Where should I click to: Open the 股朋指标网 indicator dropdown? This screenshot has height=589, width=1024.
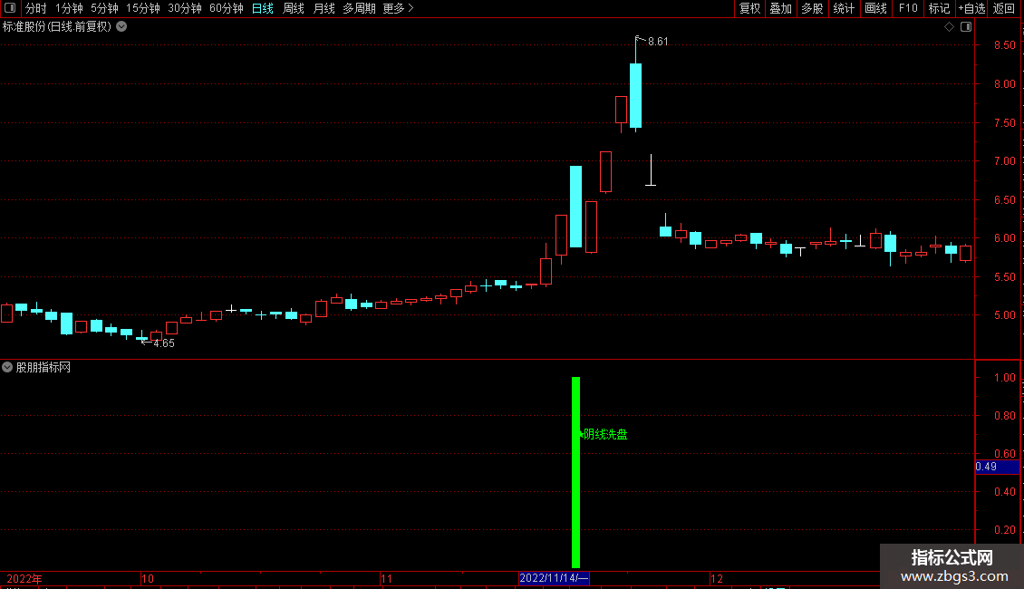(7, 367)
